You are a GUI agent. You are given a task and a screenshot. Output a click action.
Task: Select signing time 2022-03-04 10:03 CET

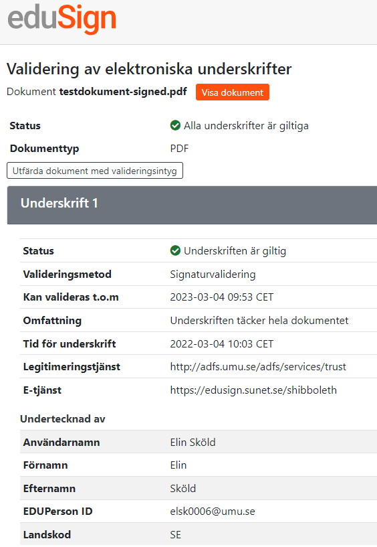222,343
